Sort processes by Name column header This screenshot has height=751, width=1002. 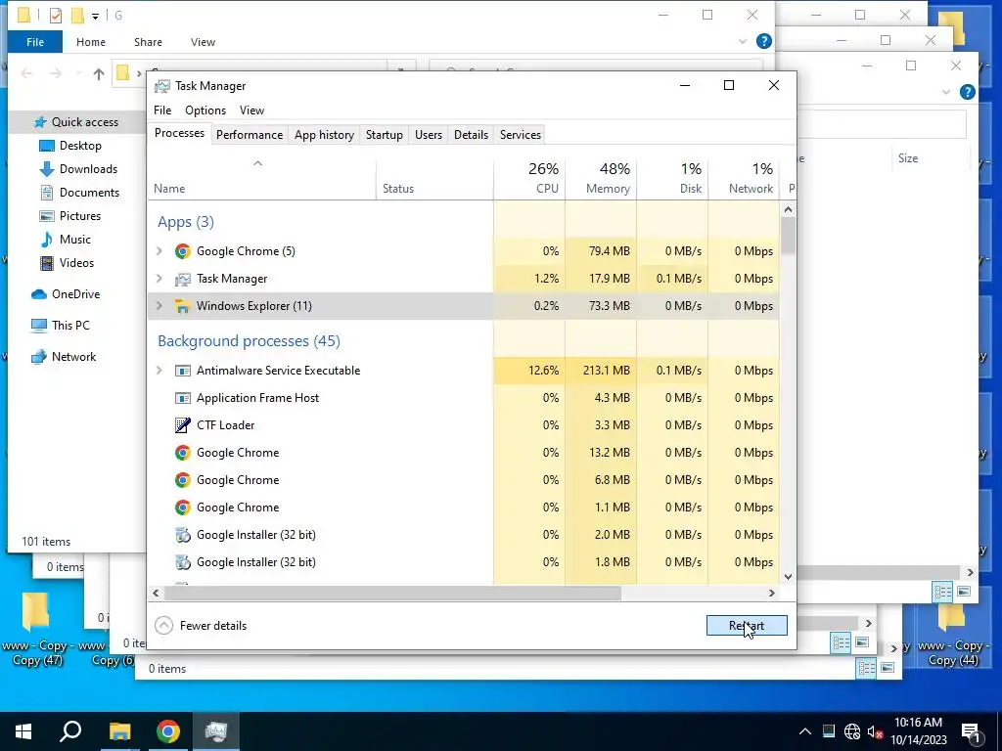[262, 178]
